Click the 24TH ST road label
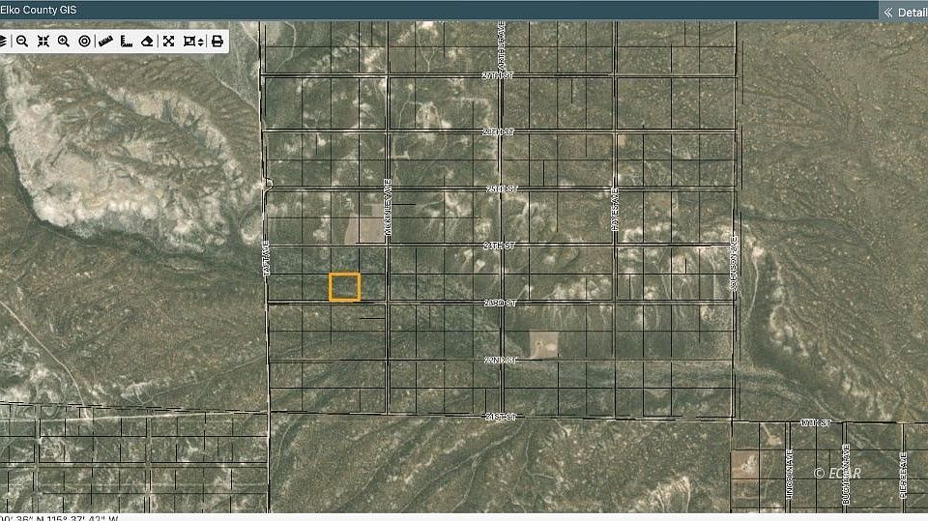 [x=499, y=246]
